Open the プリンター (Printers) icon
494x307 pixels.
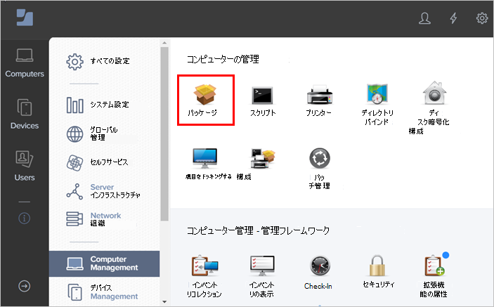[320, 94]
